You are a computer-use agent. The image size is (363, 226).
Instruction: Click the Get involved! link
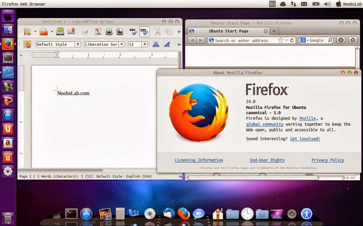(305, 139)
